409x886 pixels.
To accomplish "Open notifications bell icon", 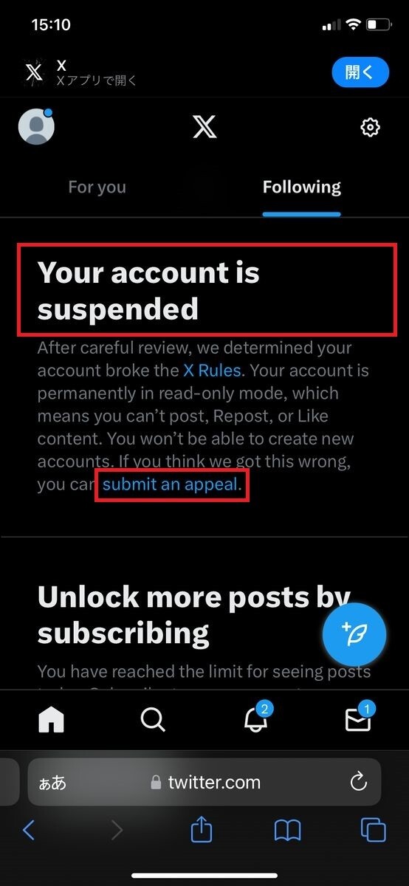I will (x=255, y=718).
